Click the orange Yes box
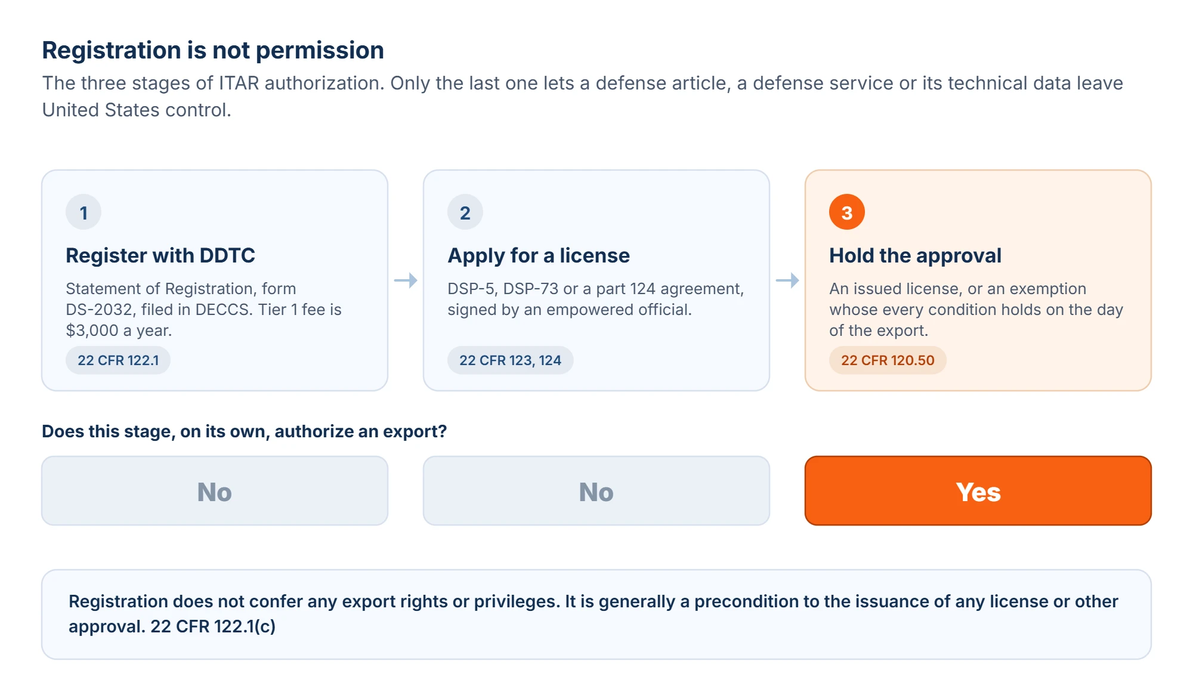 pyautogui.click(x=978, y=491)
